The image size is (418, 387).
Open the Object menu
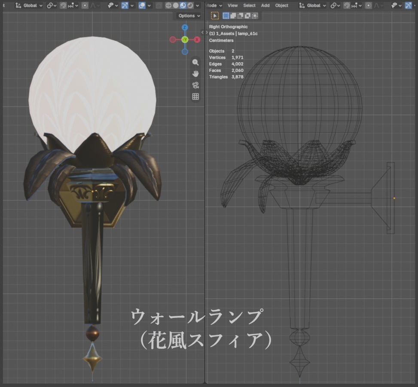click(x=281, y=5)
